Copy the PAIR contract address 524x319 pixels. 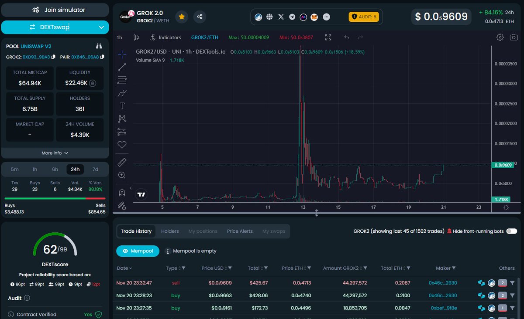click(102, 57)
